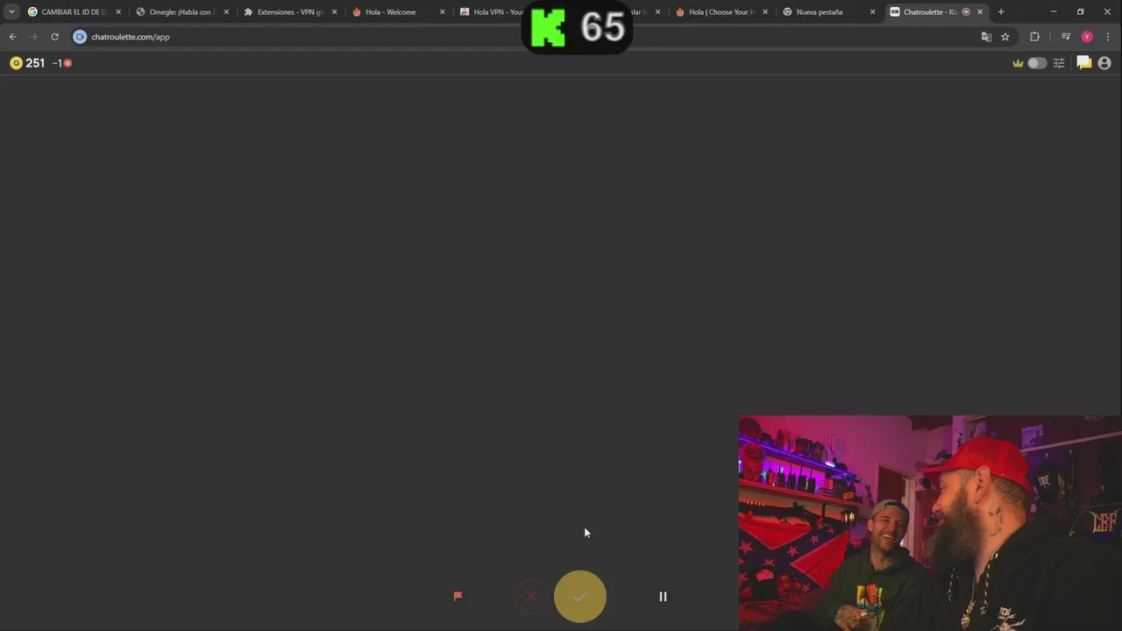Viewport: 1122px width, 631px height.
Task: Click the yellow checkmark accept button
Action: point(579,597)
